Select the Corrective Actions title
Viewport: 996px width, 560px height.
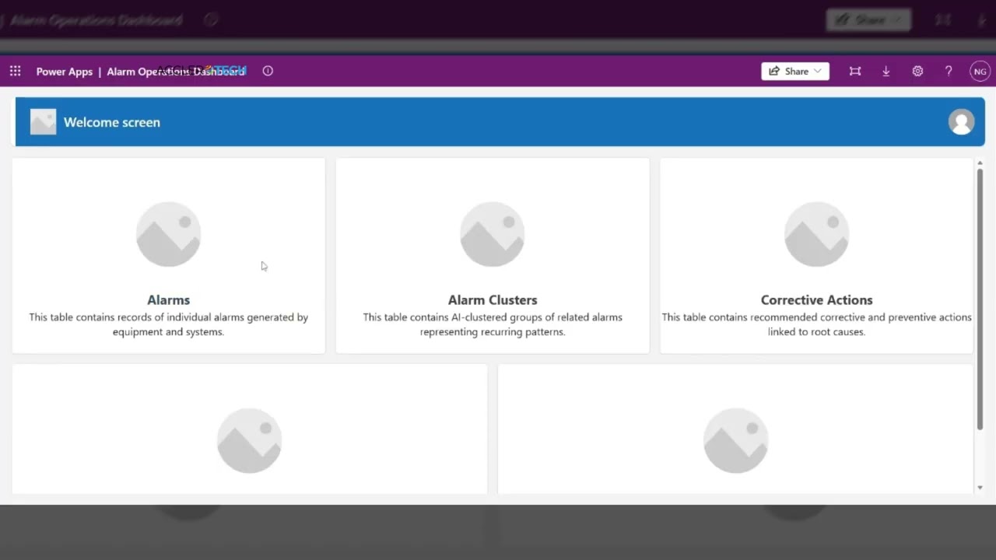pos(816,299)
